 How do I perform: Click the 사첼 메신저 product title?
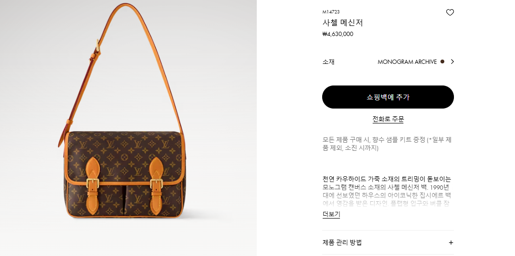pyautogui.click(x=342, y=23)
